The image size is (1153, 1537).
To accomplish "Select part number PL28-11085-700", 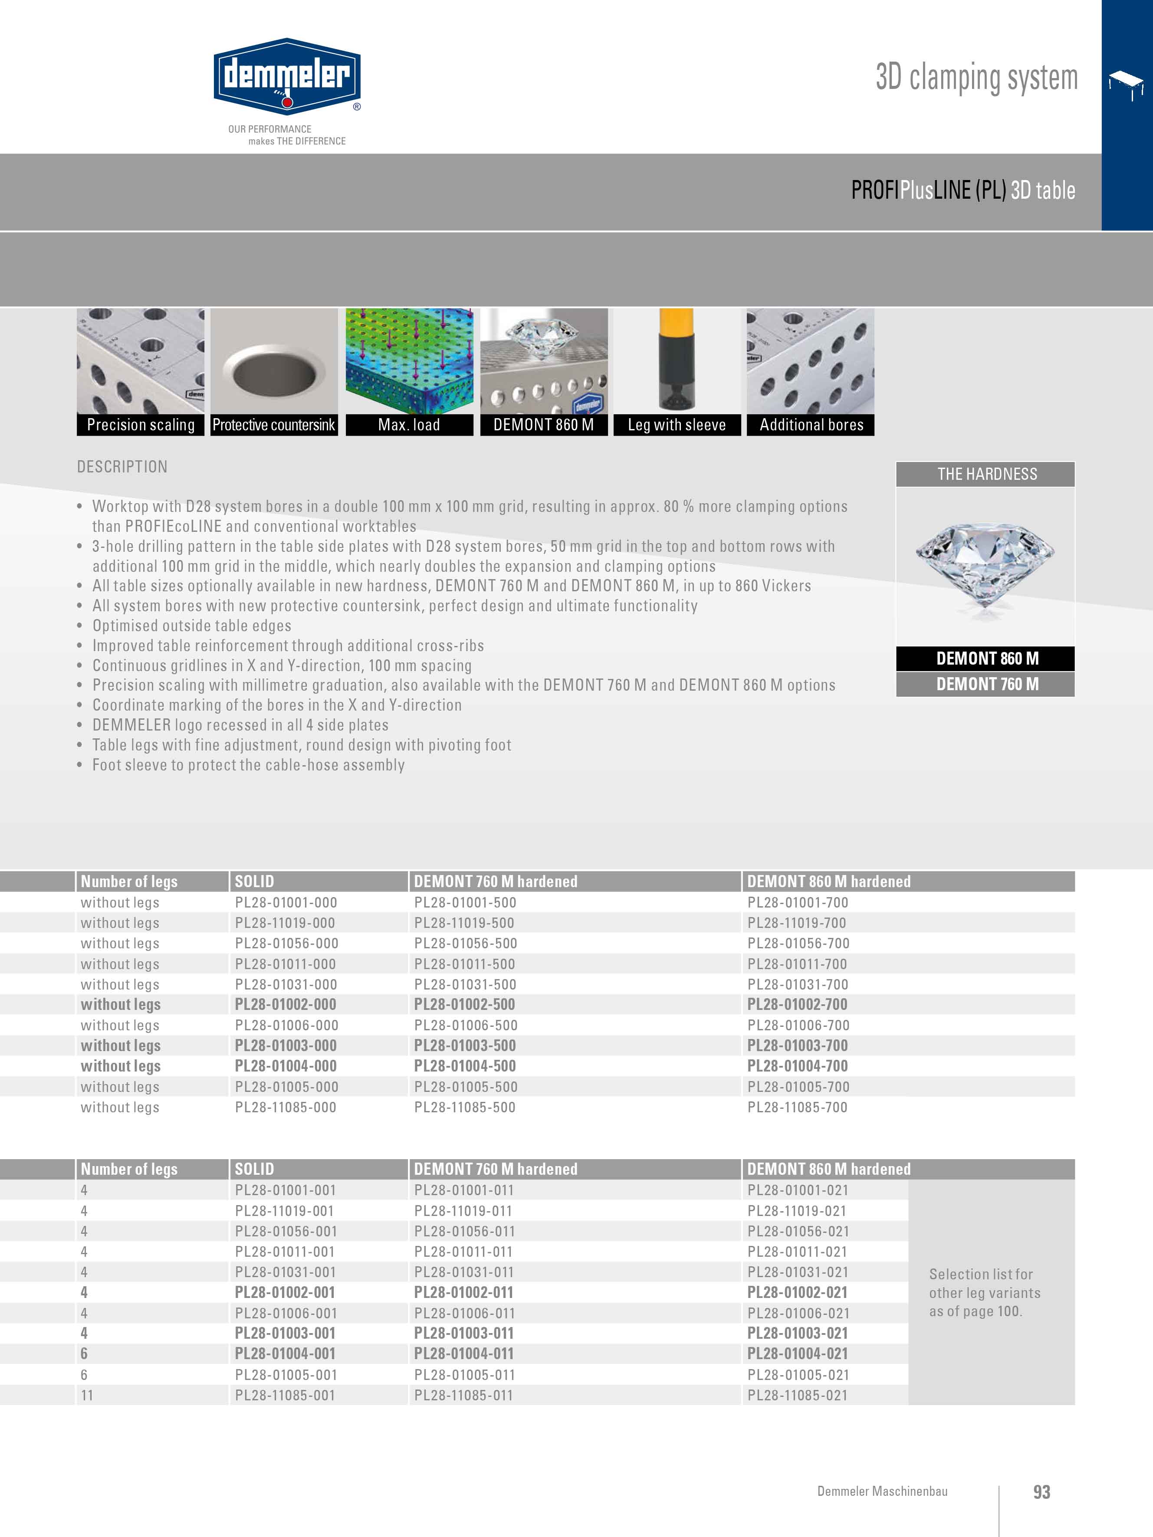I will 798,1107.
